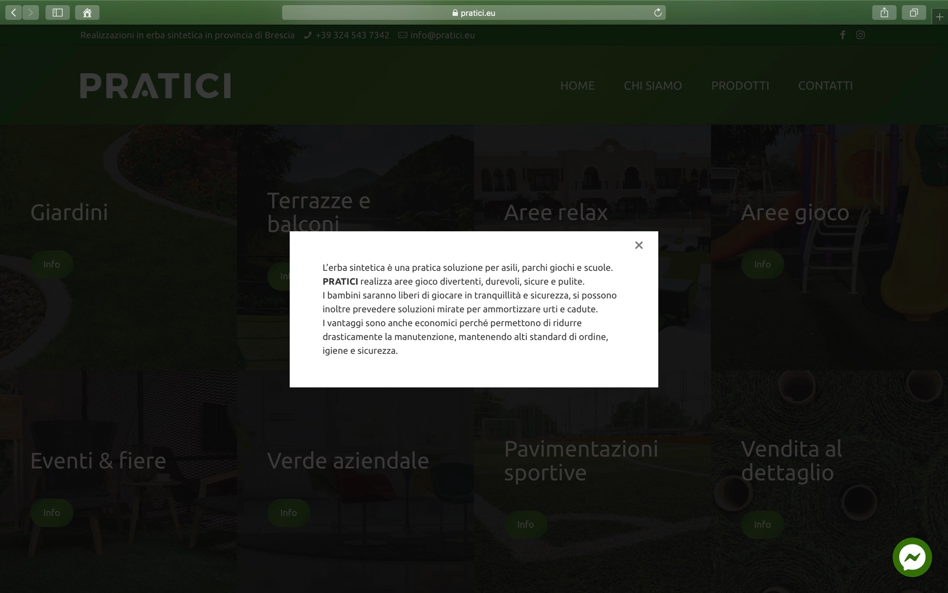
Task: Select the Verde aziendale heading
Action: tap(348, 461)
